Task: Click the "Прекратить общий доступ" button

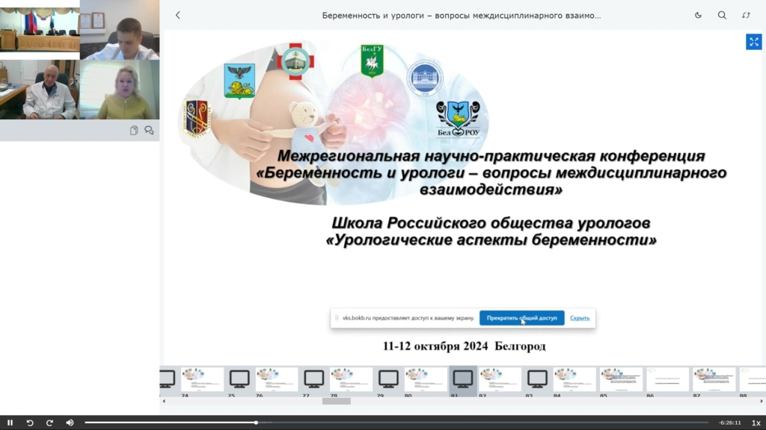Action: [521, 318]
